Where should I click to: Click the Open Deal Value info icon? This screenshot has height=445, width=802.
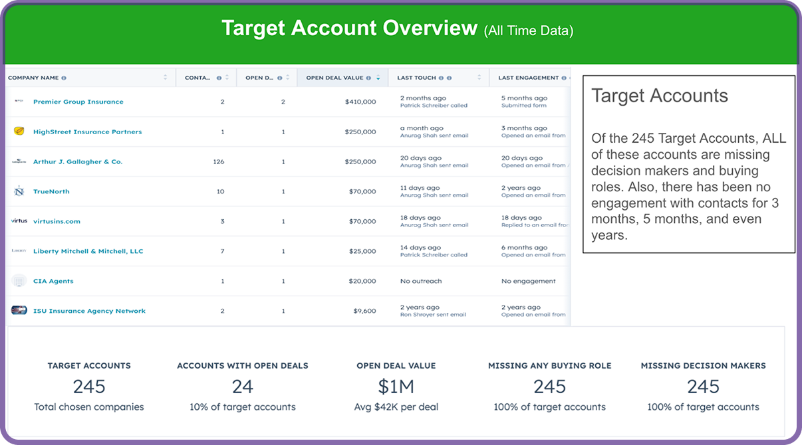370,78
